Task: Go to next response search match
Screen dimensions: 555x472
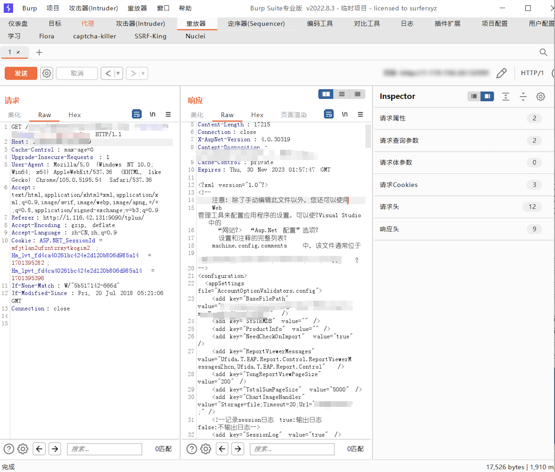Action: click(x=238, y=449)
